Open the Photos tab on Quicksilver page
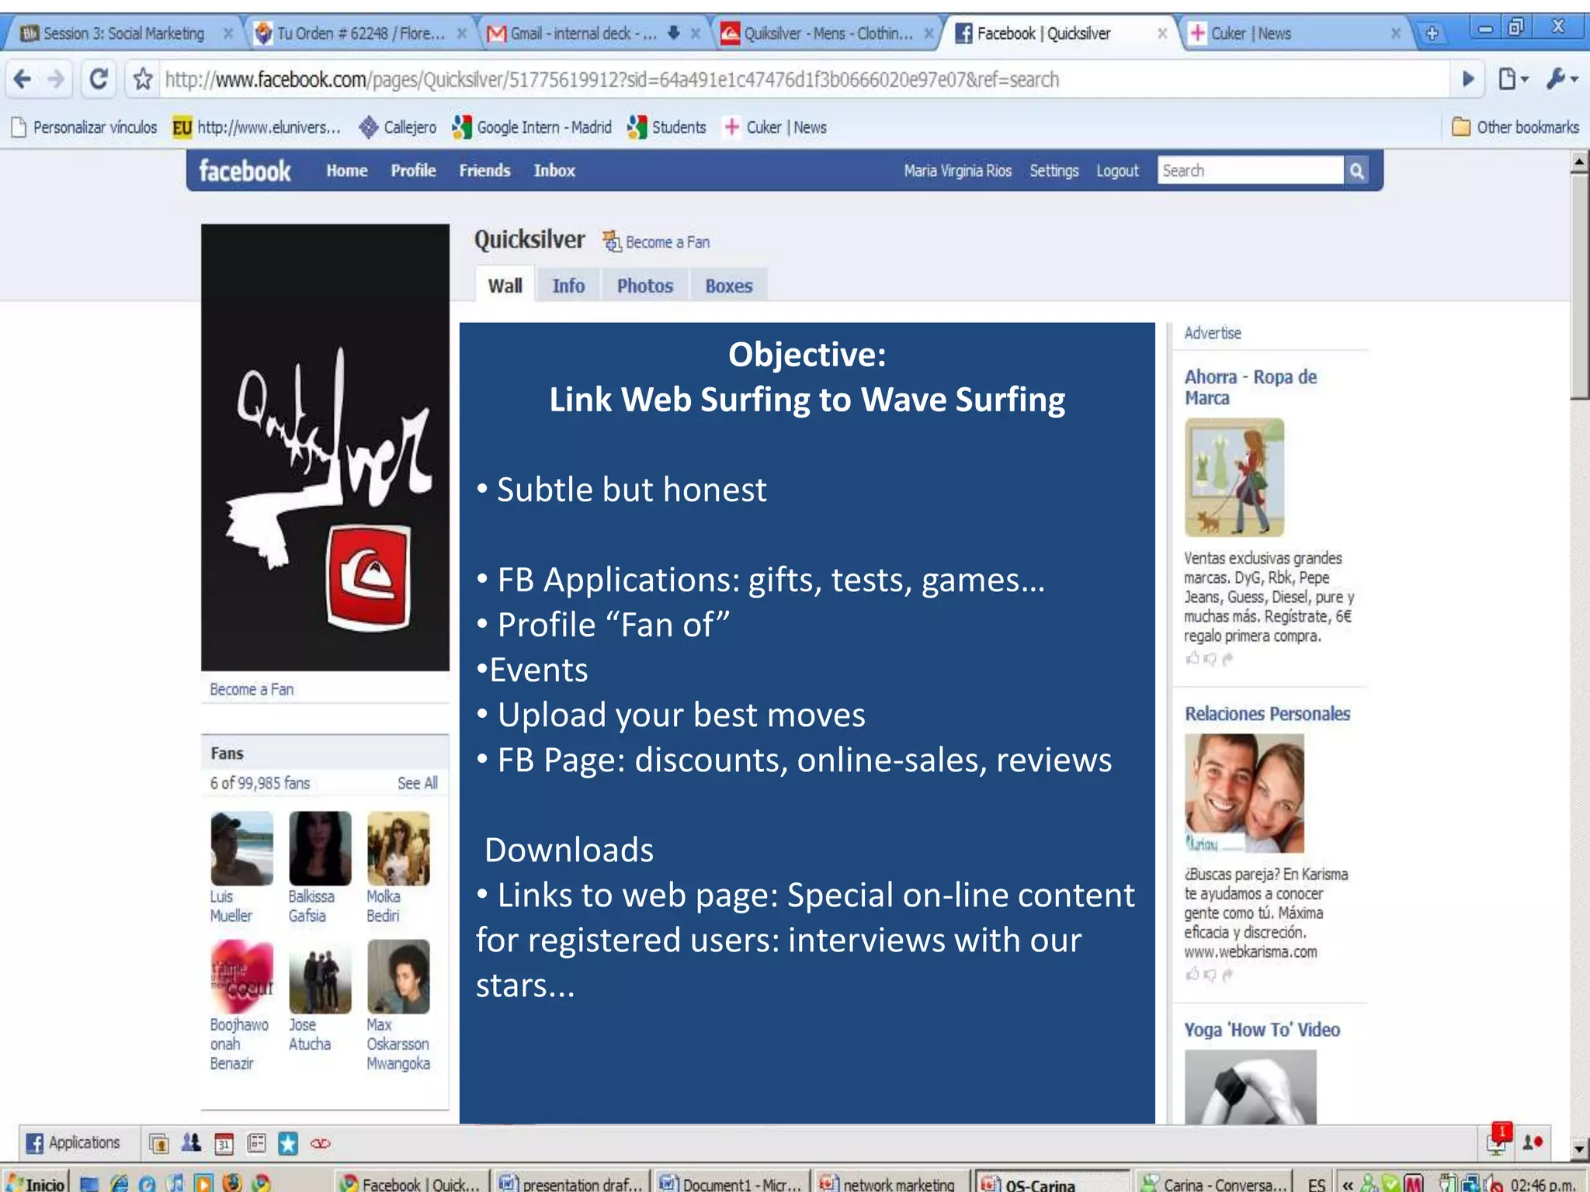 point(645,286)
